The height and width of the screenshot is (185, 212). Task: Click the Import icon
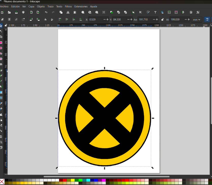tap(31, 12)
